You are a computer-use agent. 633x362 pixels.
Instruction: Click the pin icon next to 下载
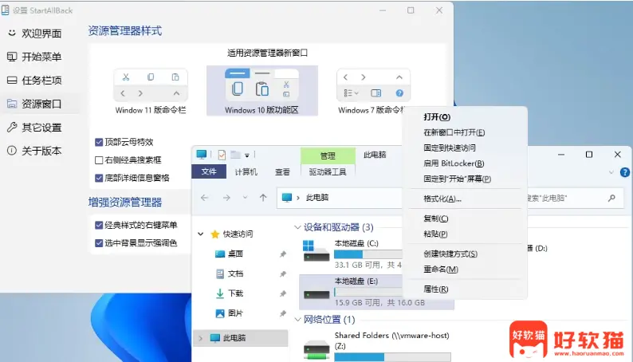[283, 293]
